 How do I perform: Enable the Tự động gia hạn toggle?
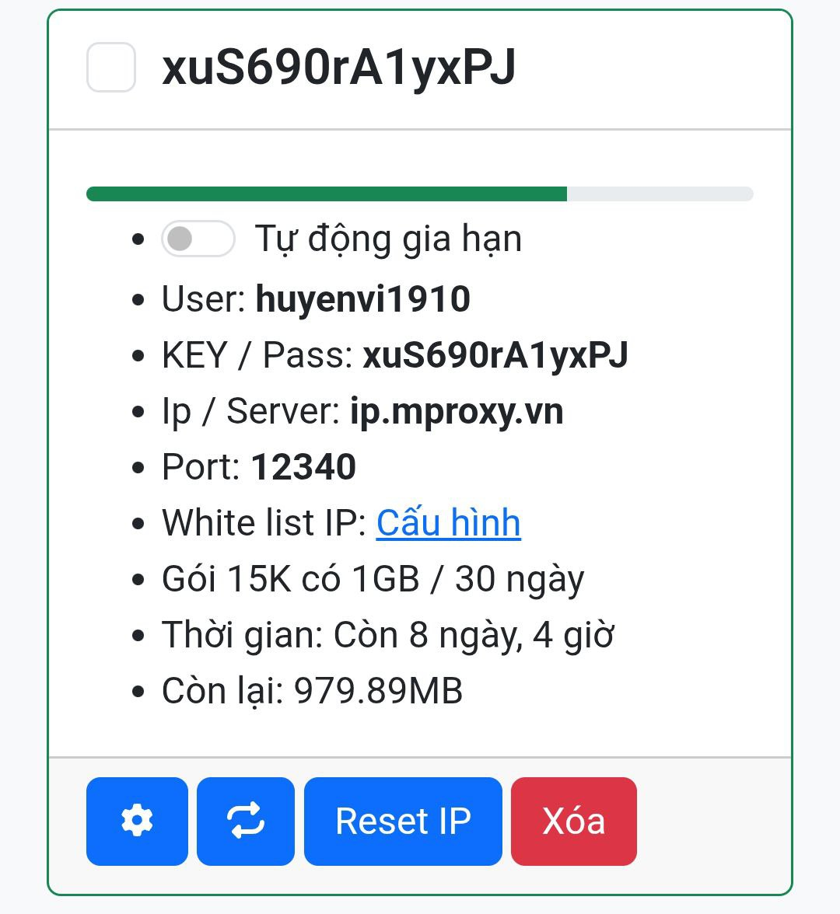(x=198, y=239)
